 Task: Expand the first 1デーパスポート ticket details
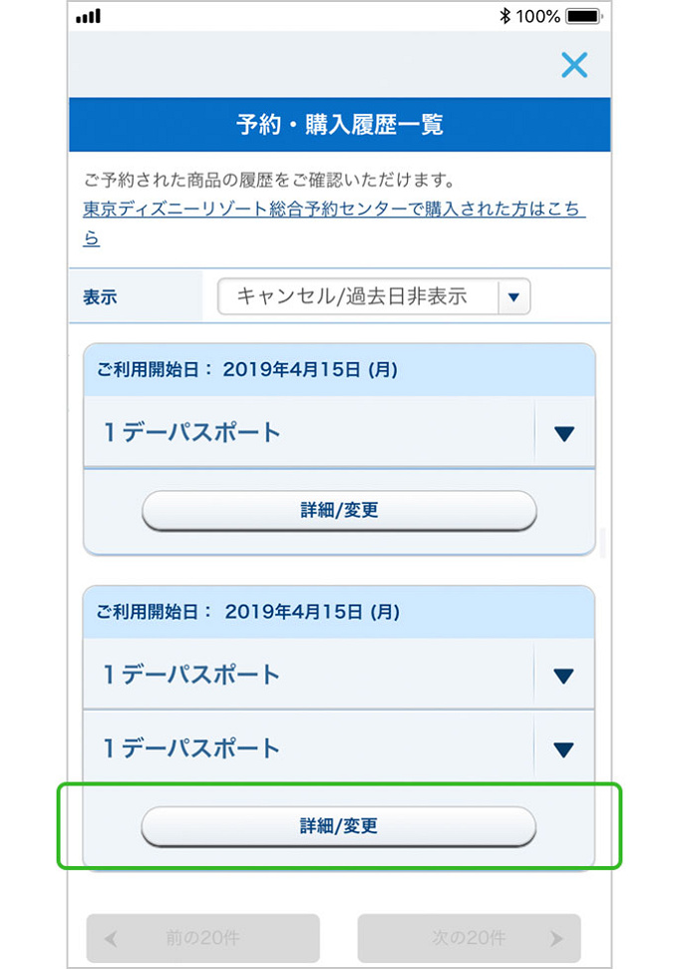point(563,431)
